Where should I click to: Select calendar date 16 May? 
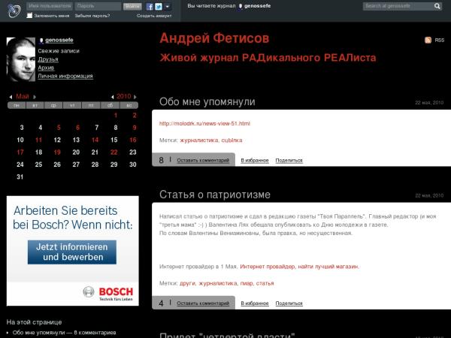tap(132, 140)
